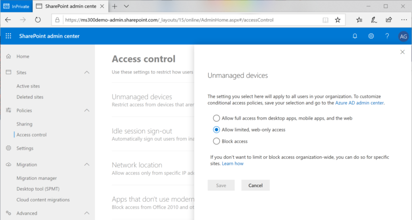
Task: Click the browser address bar URL
Action: pyautogui.click(x=169, y=20)
